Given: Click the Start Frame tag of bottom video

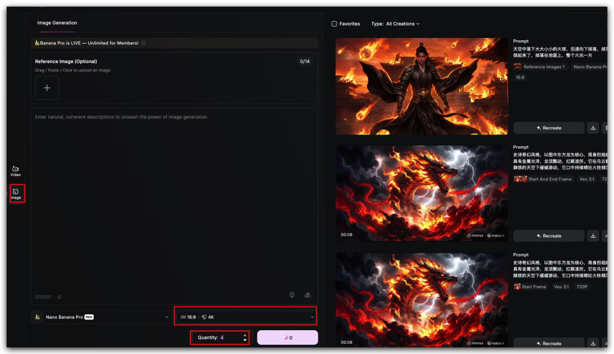Looking at the screenshot, I should click(530, 286).
